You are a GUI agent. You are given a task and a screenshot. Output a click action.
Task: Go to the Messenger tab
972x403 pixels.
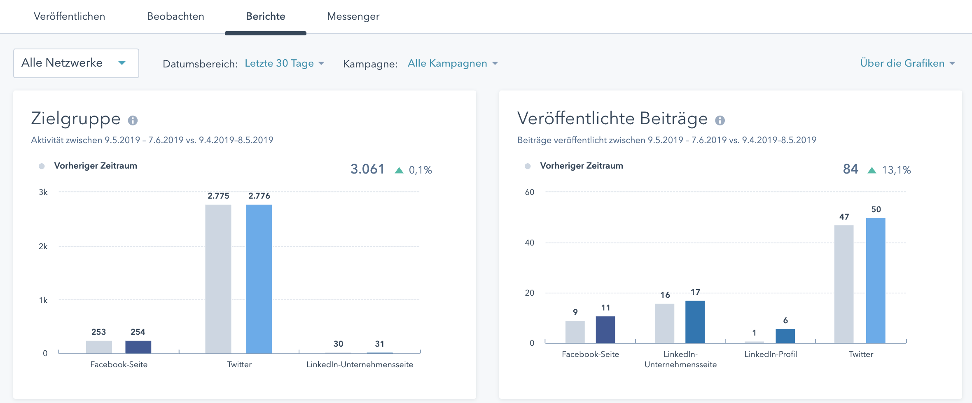pyautogui.click(x=353, y=16)
